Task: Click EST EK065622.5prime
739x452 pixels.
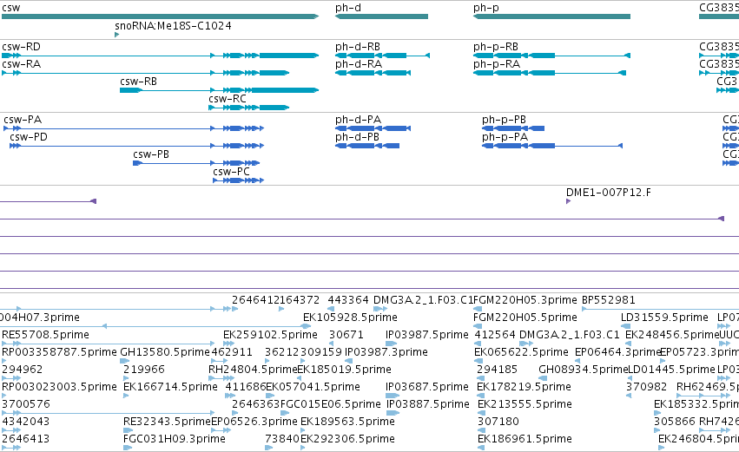Action: tap(521, 352)
